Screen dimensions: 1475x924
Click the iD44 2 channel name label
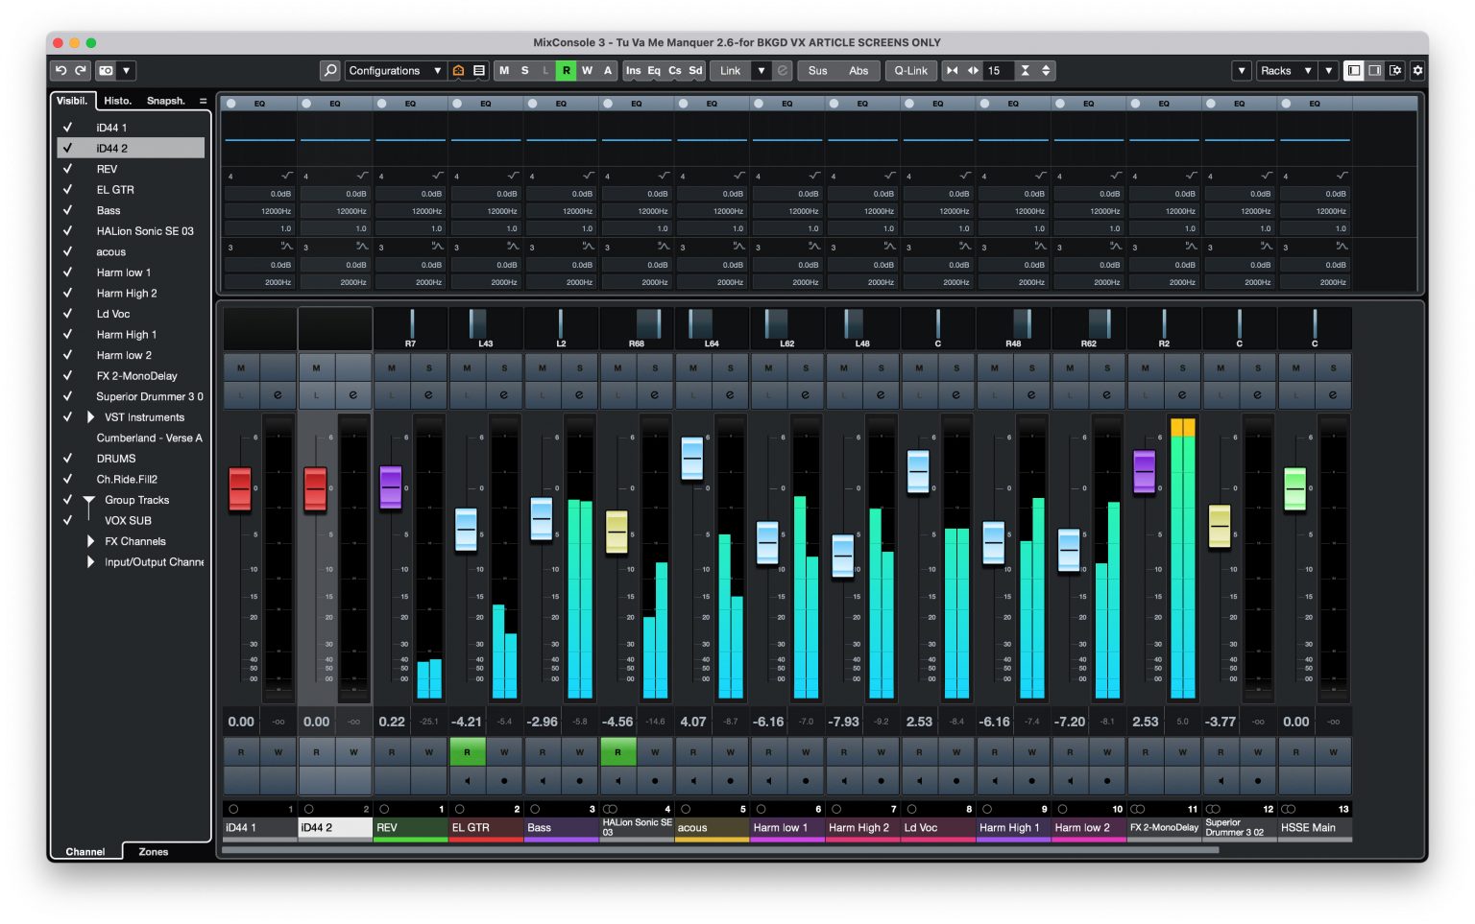pos(333,827)
